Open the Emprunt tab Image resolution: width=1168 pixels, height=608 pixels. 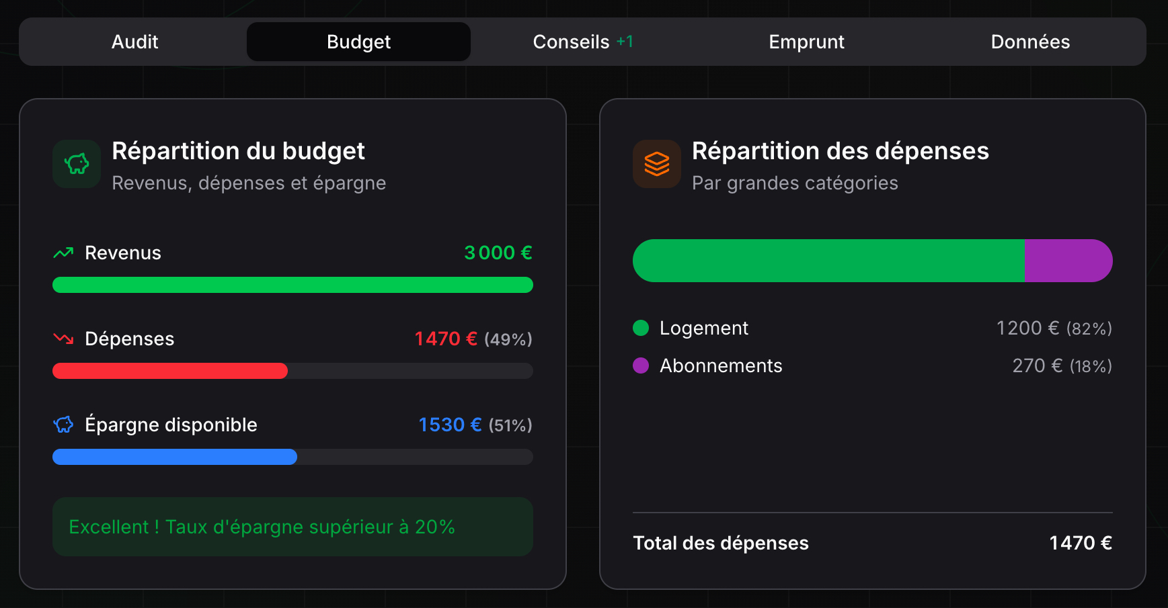point(806,41)
